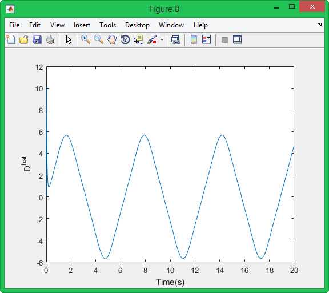Click the dock figure arrow in menu bar
The image size is (329, 293).
tap(319, 25)
